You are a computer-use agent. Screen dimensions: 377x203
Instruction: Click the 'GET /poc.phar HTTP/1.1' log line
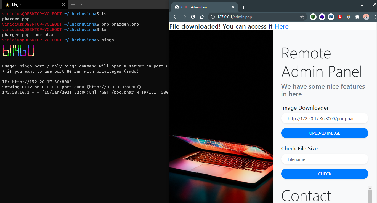[85, 92]
